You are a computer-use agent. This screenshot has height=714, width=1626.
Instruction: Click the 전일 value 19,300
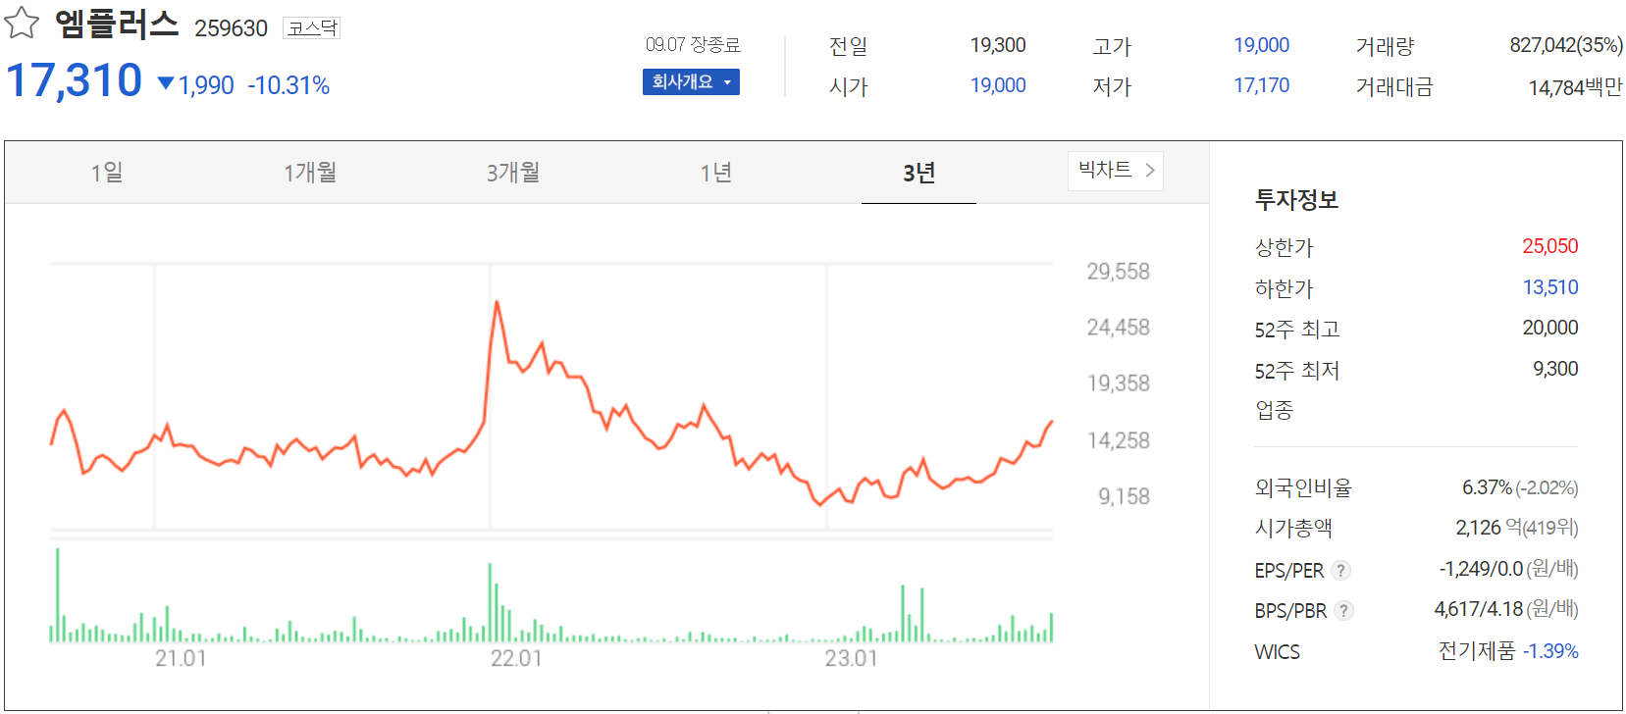[998, 45]
